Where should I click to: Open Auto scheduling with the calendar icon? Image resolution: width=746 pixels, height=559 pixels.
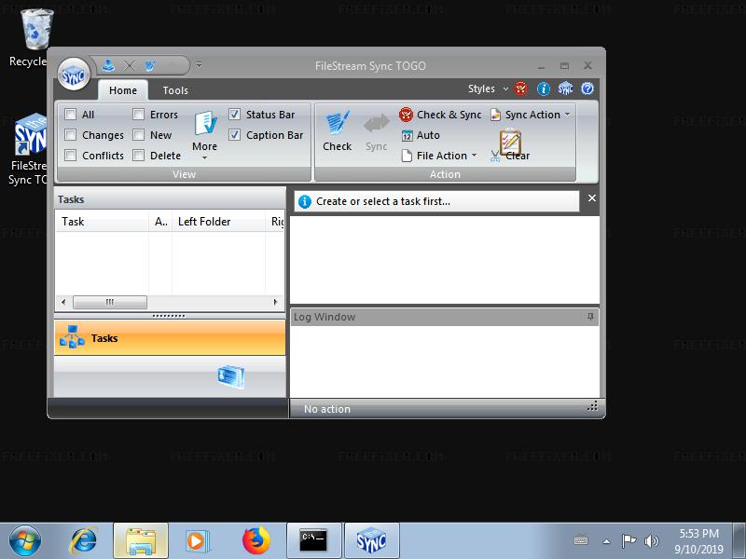[421, 135]
